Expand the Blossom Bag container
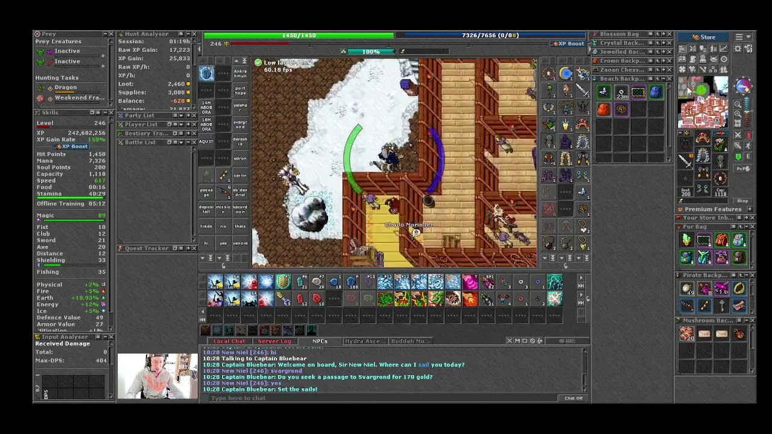Screen dimensions: 772x434 click(663, 34)
